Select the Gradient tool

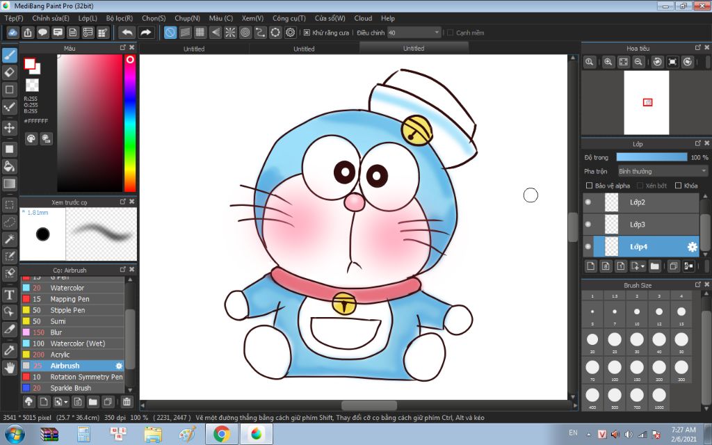point(9,184)
